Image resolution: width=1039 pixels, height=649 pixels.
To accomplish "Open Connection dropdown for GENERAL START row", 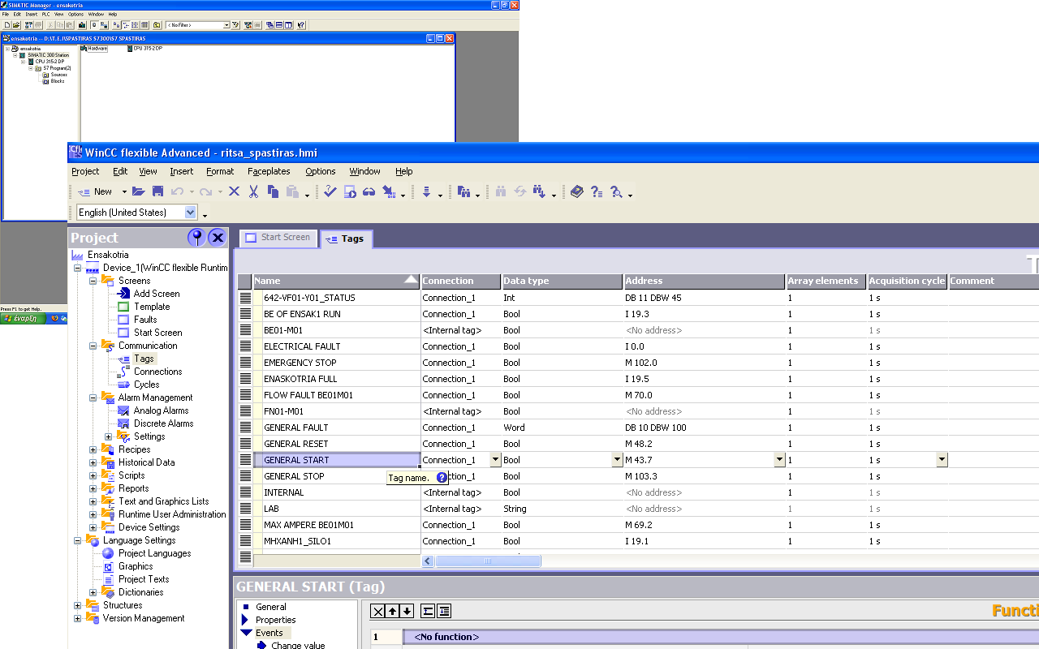I will pyautogui.click(x=495, y=460).
